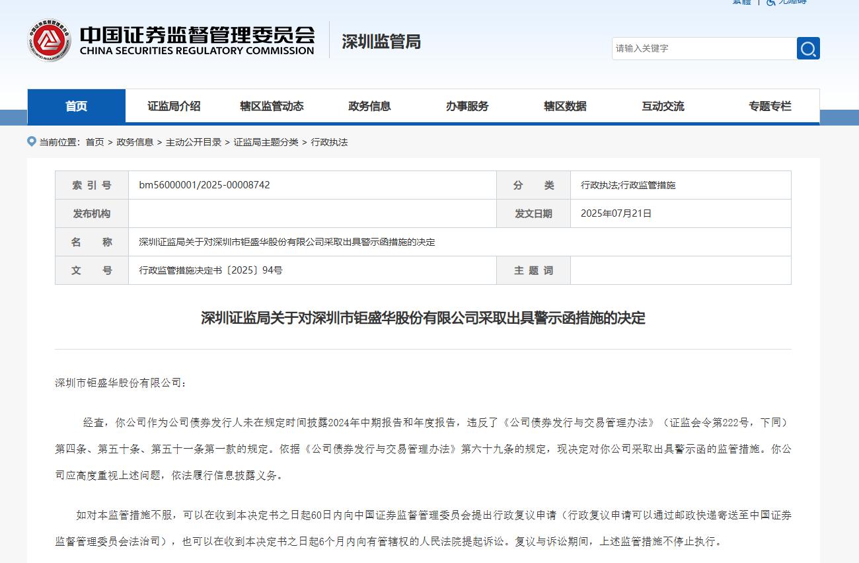This screenshot has width=859, height=563.
Task: Open the 办事服务 navigation item
Action: click(467, 106)
